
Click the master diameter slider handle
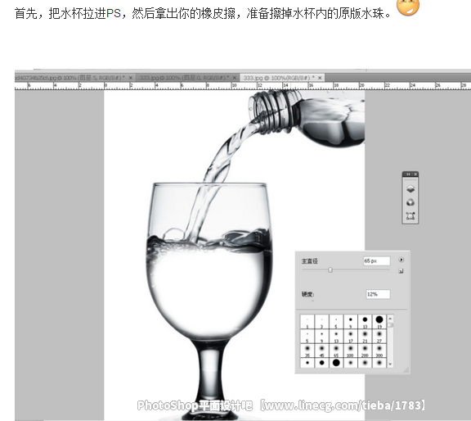(x=330, y=270)
